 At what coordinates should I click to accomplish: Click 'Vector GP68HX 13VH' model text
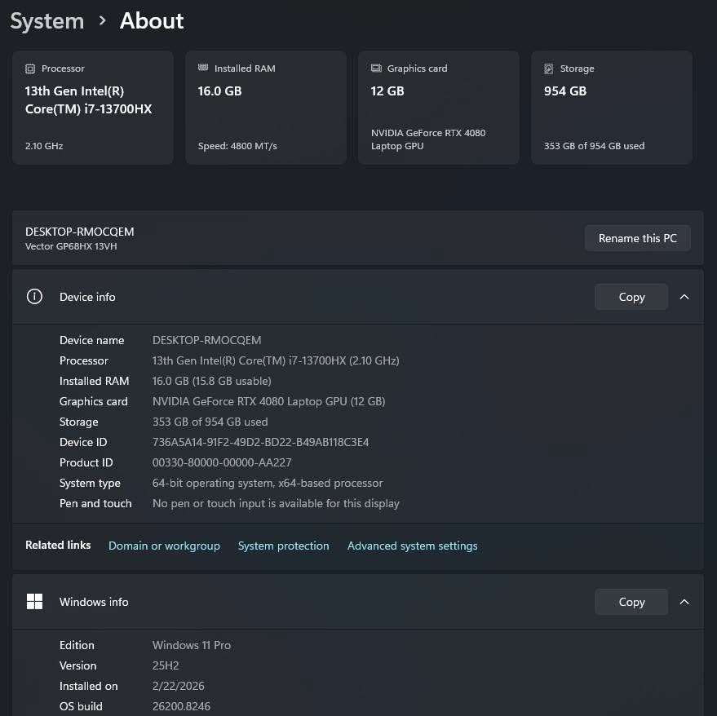[x=71, y=246]
